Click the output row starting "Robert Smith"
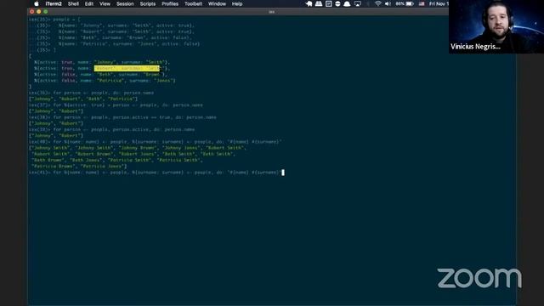544x306 pixels. pyautogui.click(x=133, y=154)
